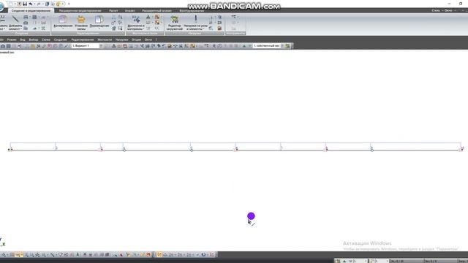Click the funnel filter icon in bottom toolbar
Viewport: 468px width, 263px height.
click(x=61, y=255)
